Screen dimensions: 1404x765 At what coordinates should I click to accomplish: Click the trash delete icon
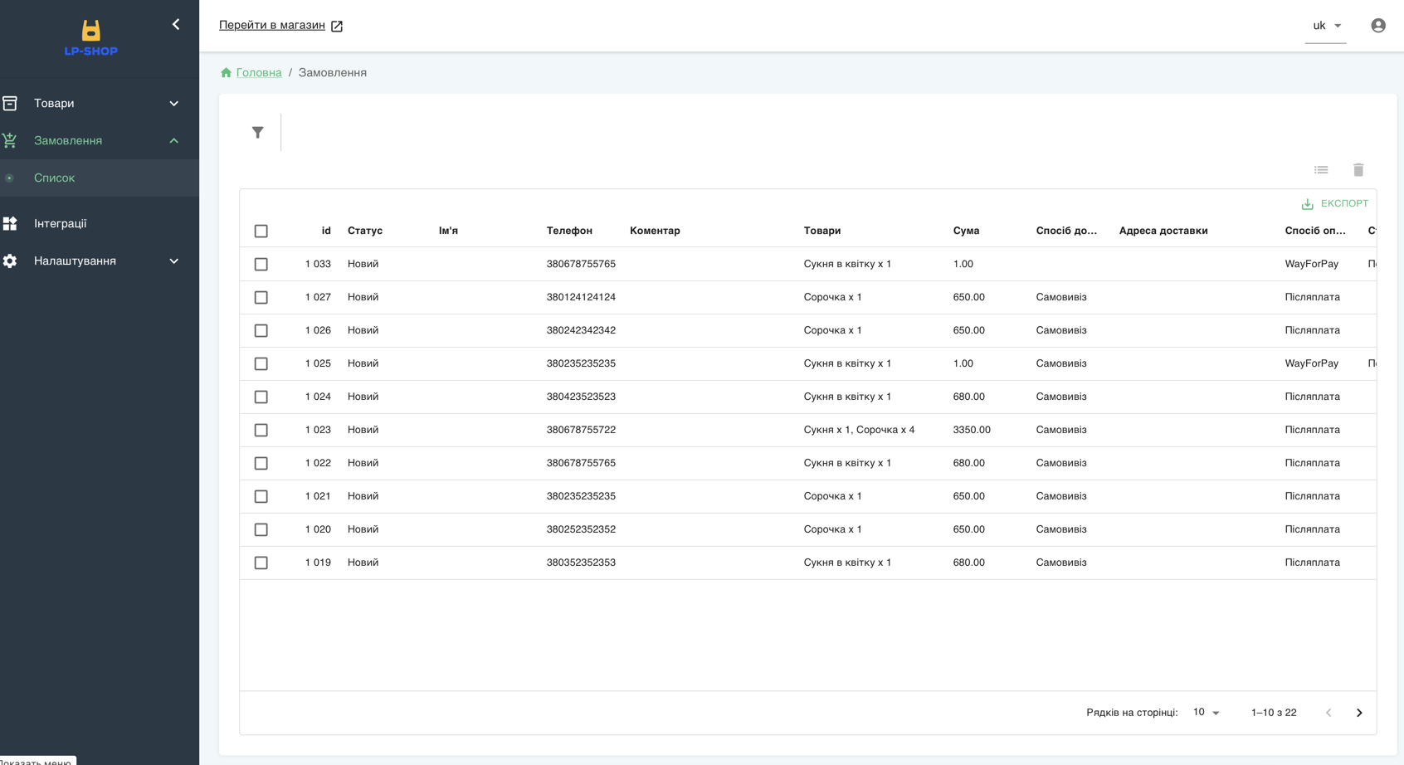tap(1358, 170)
